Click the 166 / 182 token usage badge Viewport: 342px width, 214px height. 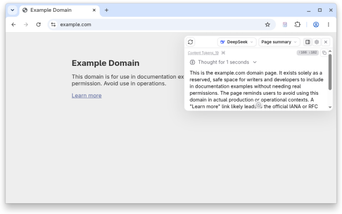point(308,52)
